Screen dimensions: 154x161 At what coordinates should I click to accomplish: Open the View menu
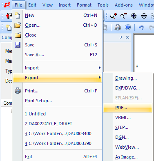click(x=47, y=5)
